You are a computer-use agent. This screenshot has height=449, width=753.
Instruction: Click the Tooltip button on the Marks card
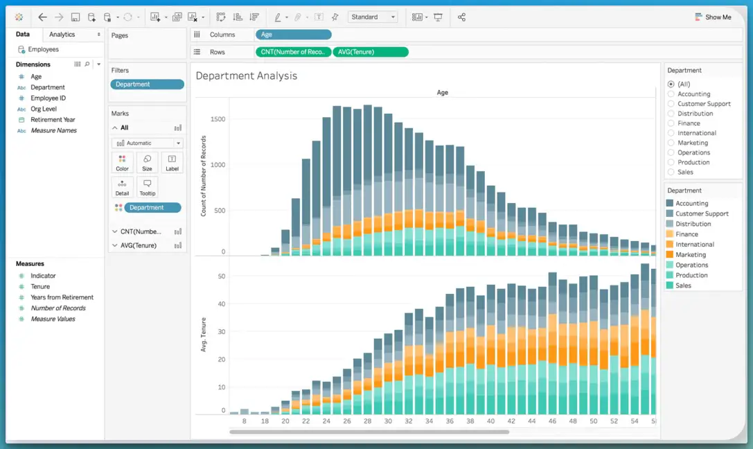tap(147, 186)
